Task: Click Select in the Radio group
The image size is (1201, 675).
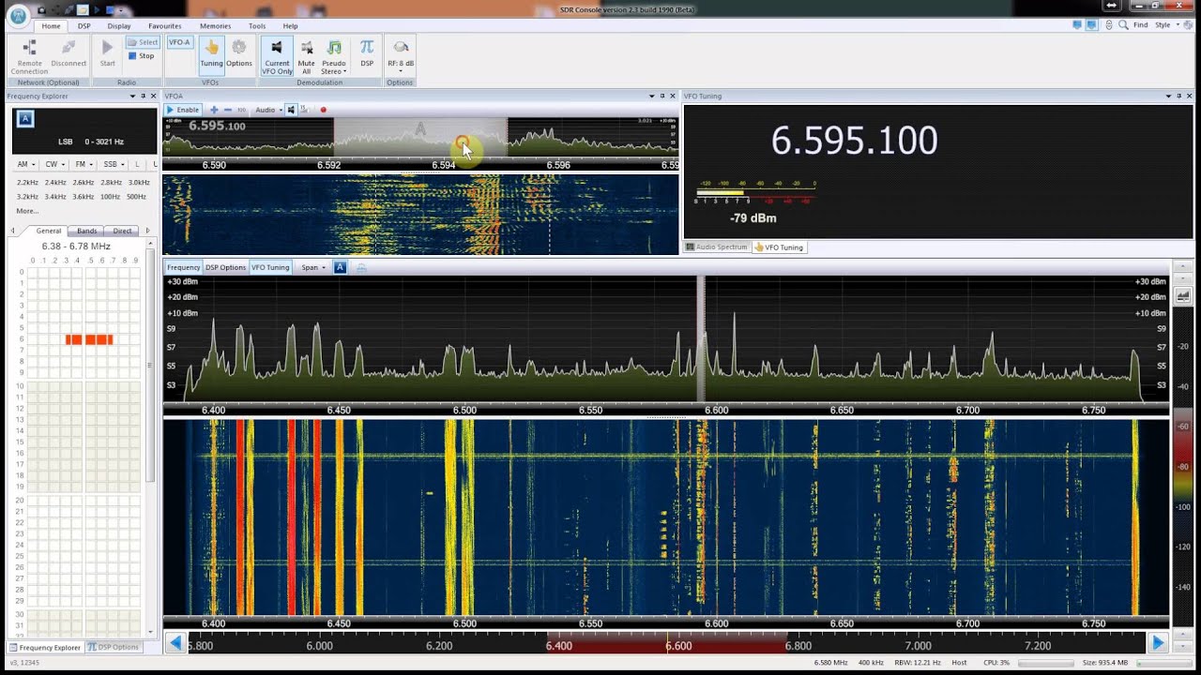Action: coord(143,42)
